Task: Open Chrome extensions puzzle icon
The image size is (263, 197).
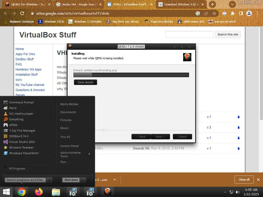Action: pos(232,13)
